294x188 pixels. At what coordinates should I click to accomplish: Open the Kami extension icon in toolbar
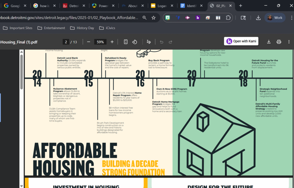click(198, 18)
